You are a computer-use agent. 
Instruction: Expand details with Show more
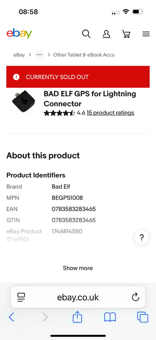pos(78,268)
